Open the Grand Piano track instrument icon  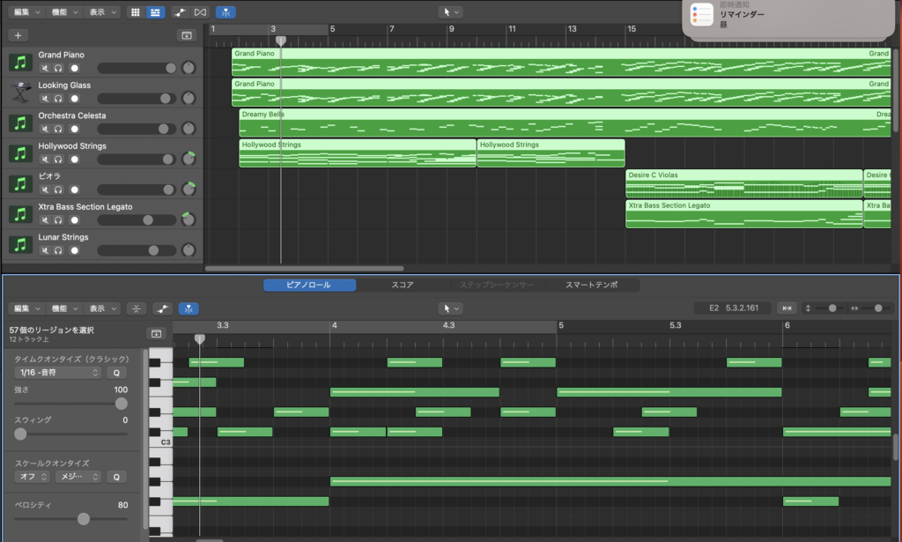click(20, 63)
